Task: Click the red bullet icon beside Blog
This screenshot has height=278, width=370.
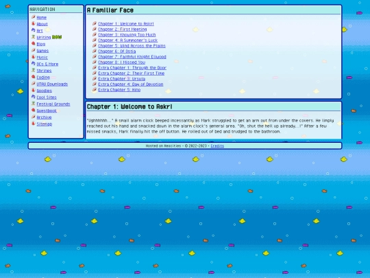Action: click(34, 43)
